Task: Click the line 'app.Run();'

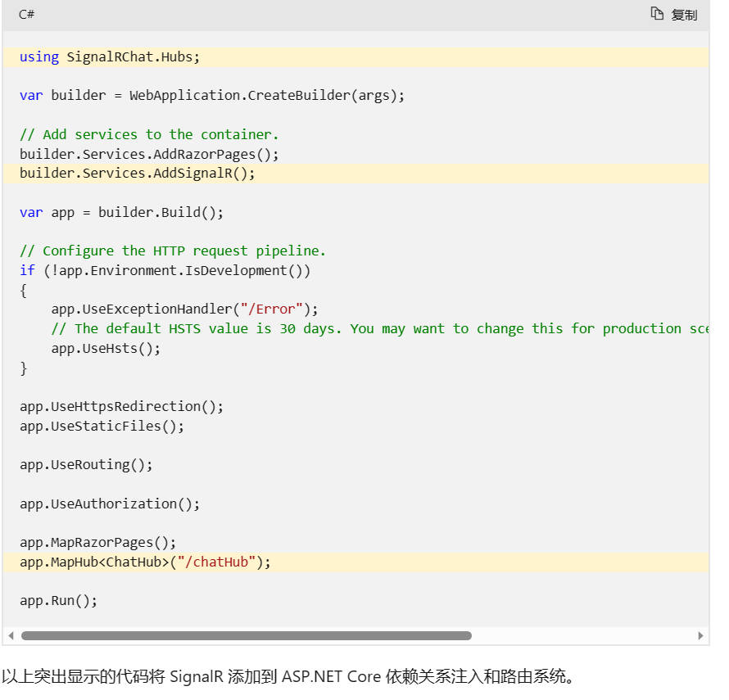Action: point(59,601)
